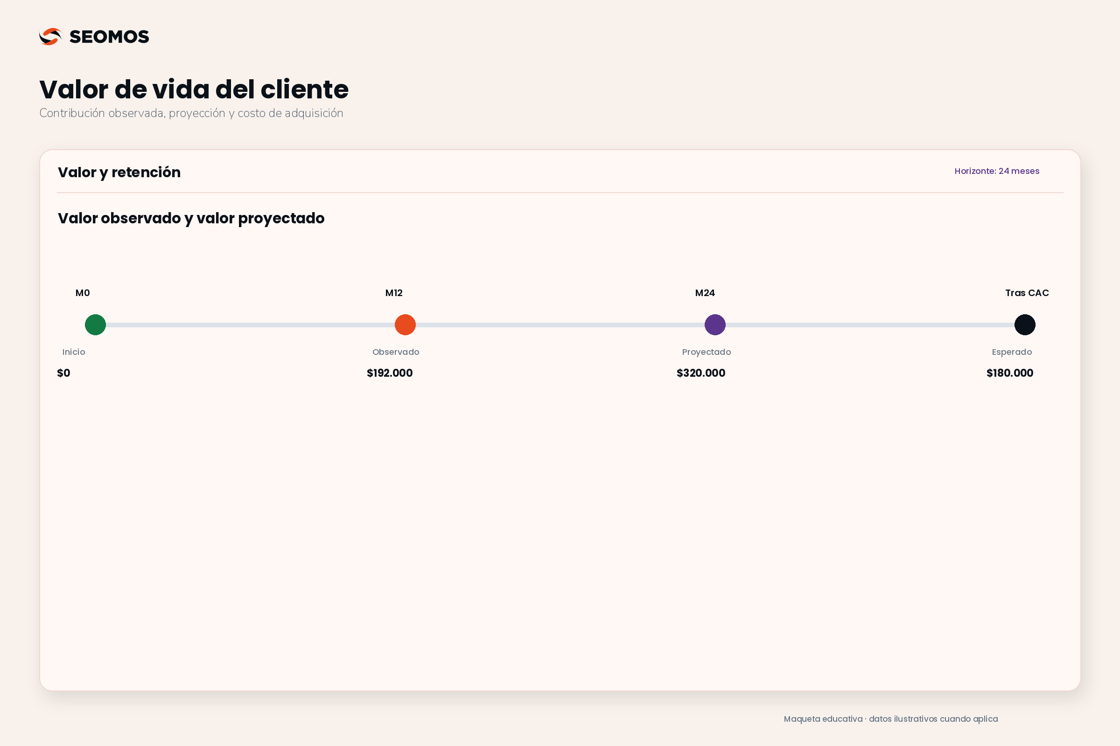Select the orange M12 timeline marker
This screenshot has width=1120, height=746.
tap(405, 325)
